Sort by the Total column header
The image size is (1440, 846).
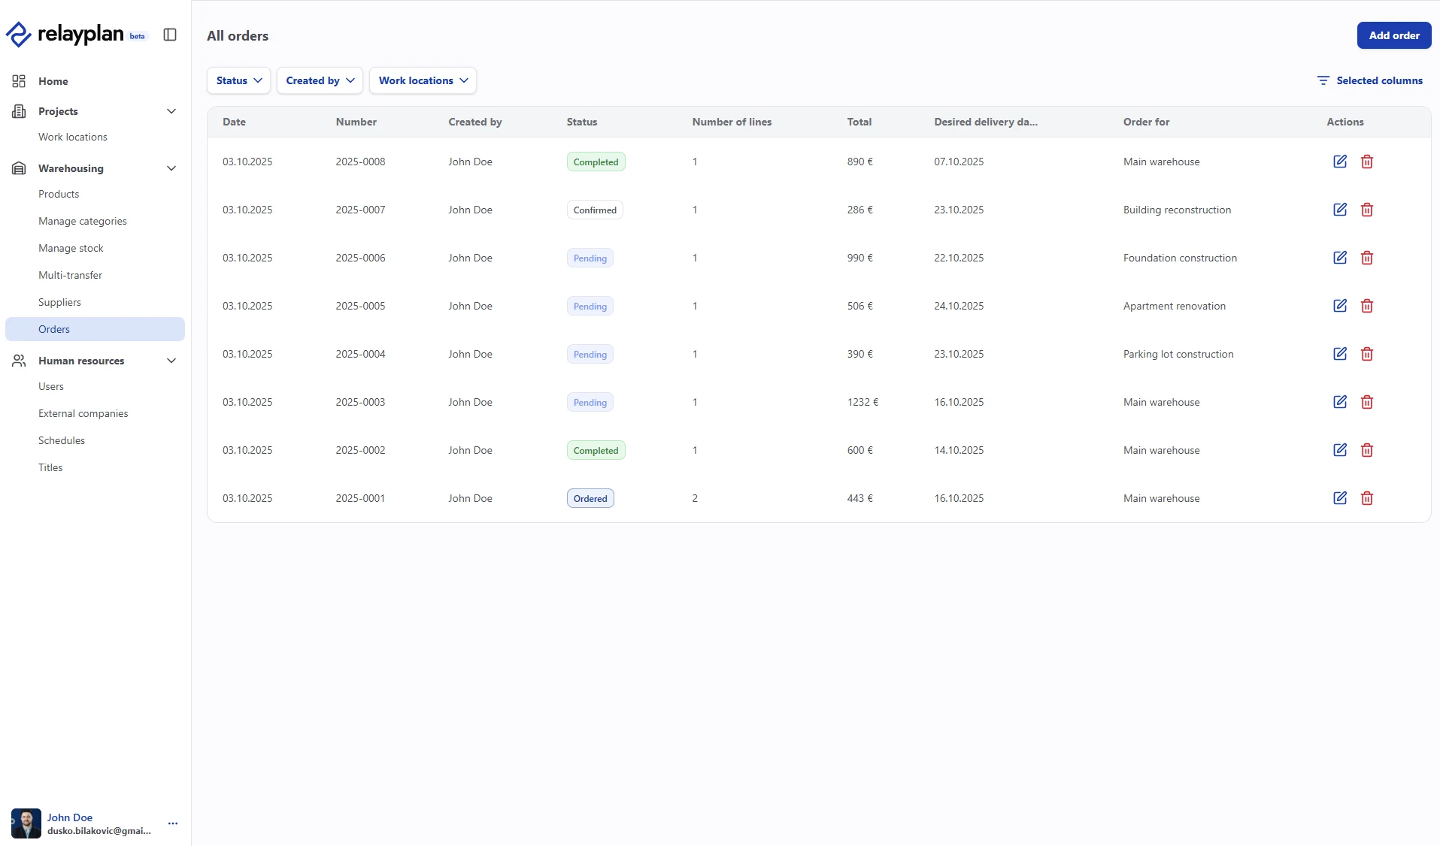click(859, 122)
